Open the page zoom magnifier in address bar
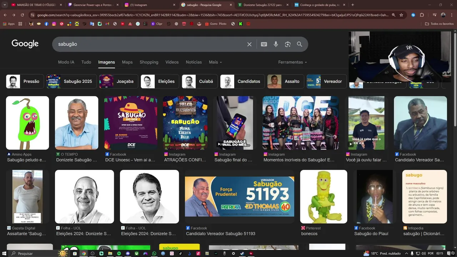The height and width of the screenshot is (257, 457). tap(393, 15)
